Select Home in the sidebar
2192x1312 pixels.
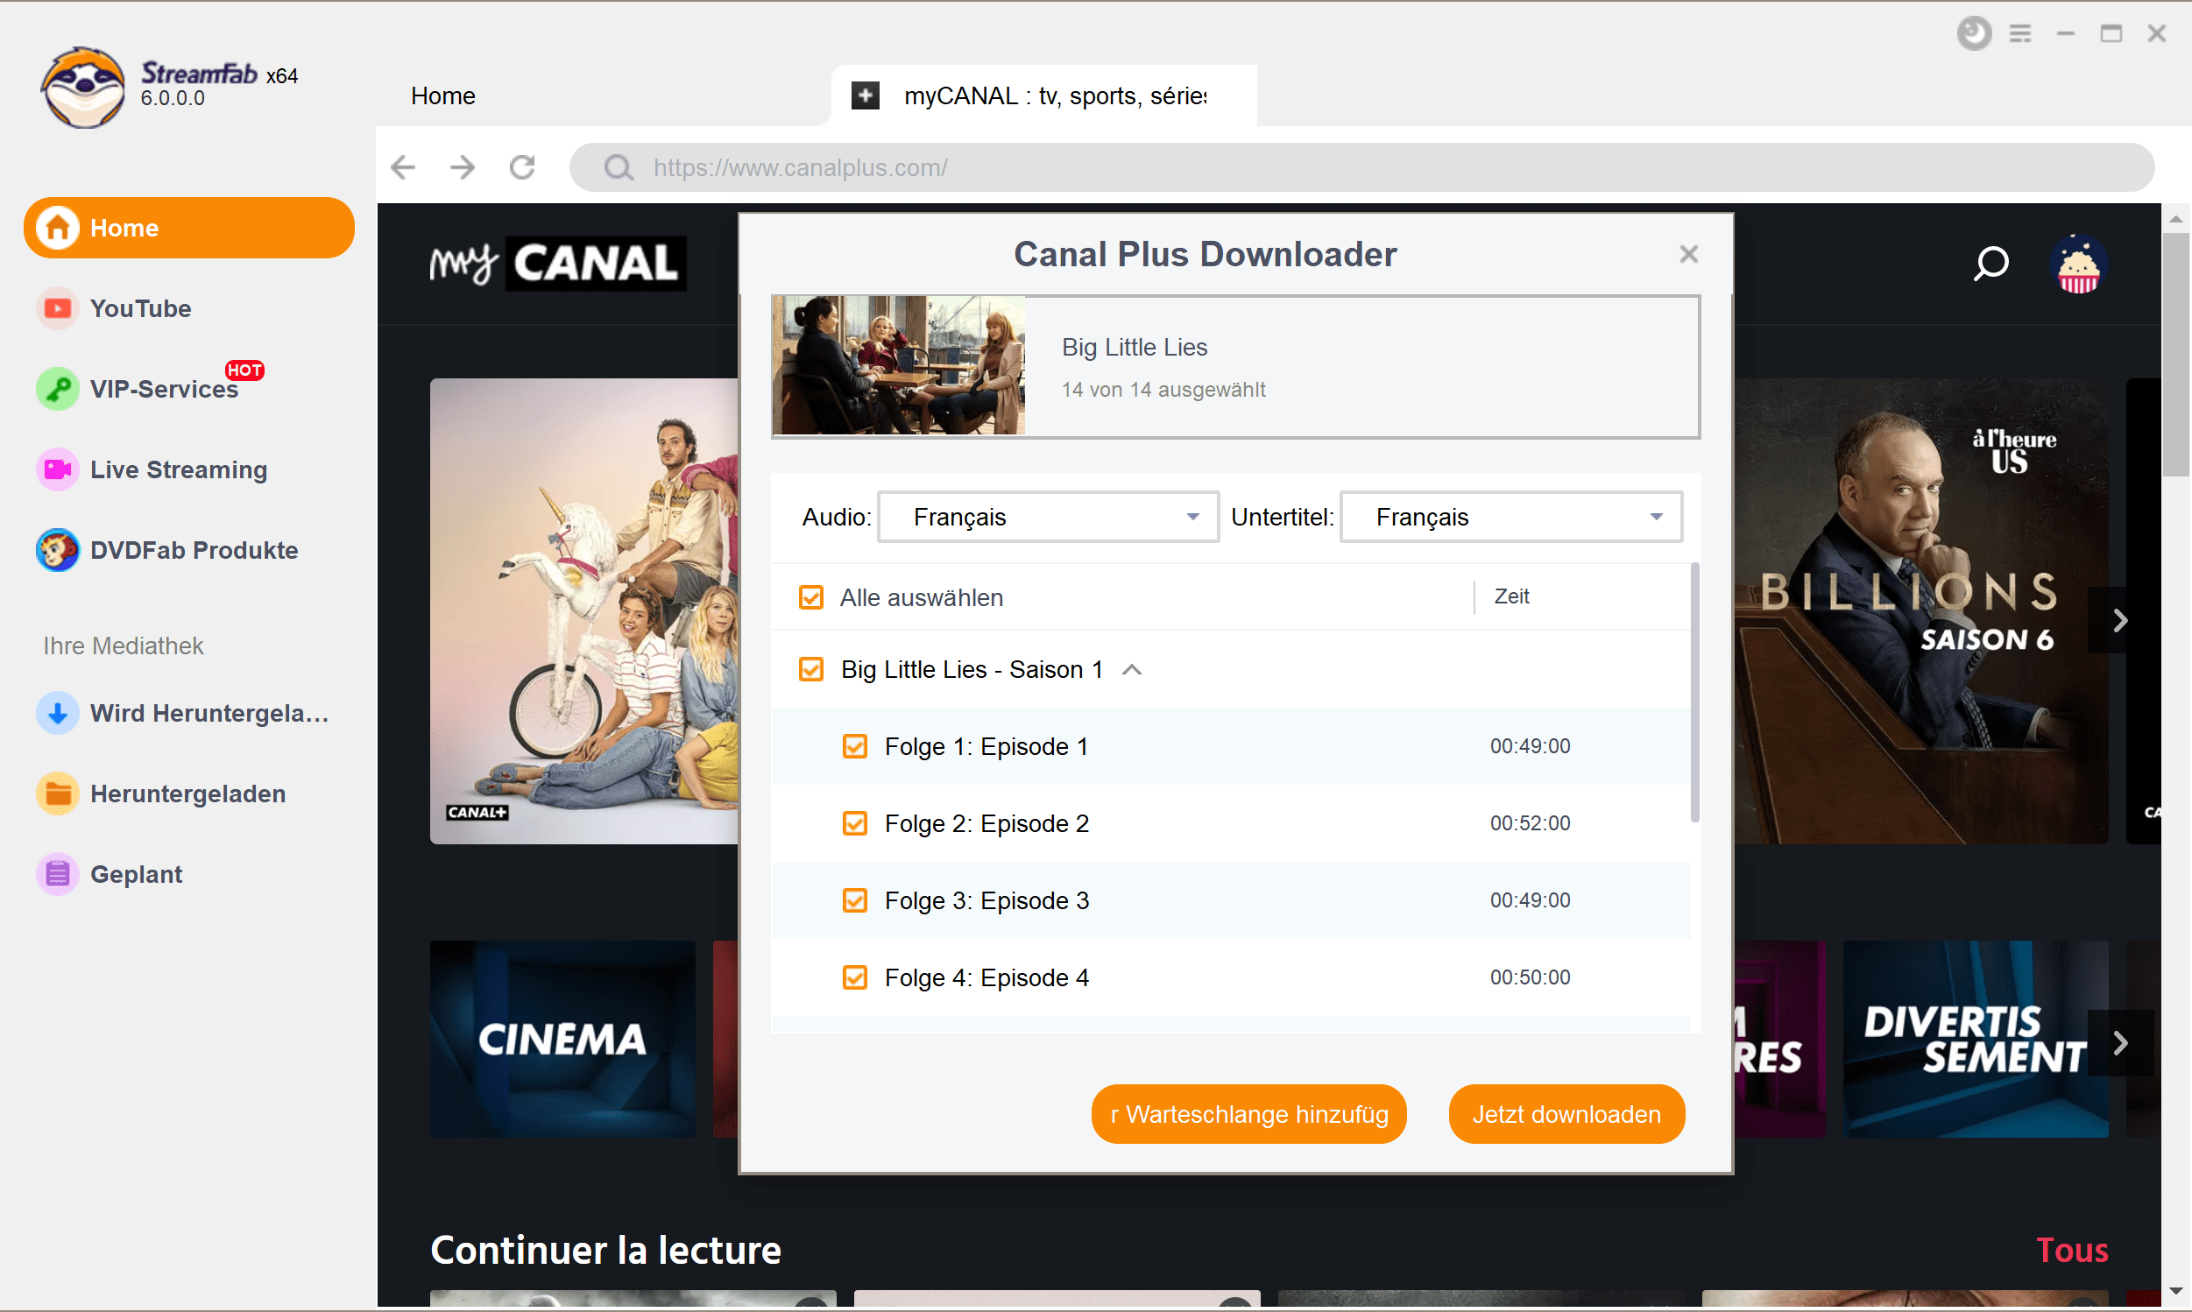pyautogui.click(x=189, y=228)
